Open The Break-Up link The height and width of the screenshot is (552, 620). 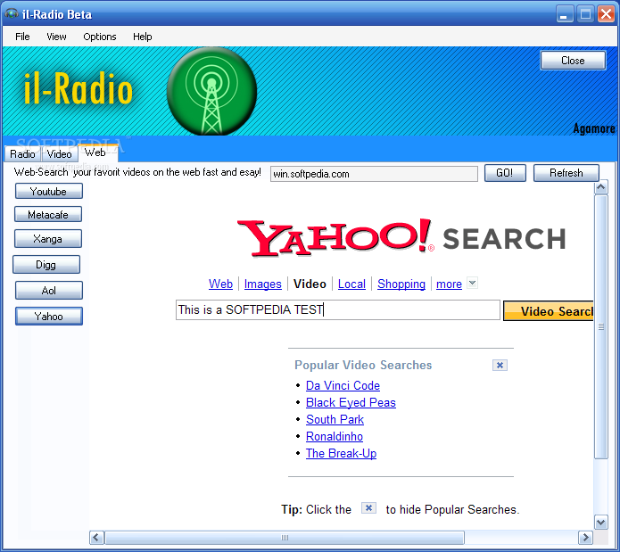pos(342,454)
